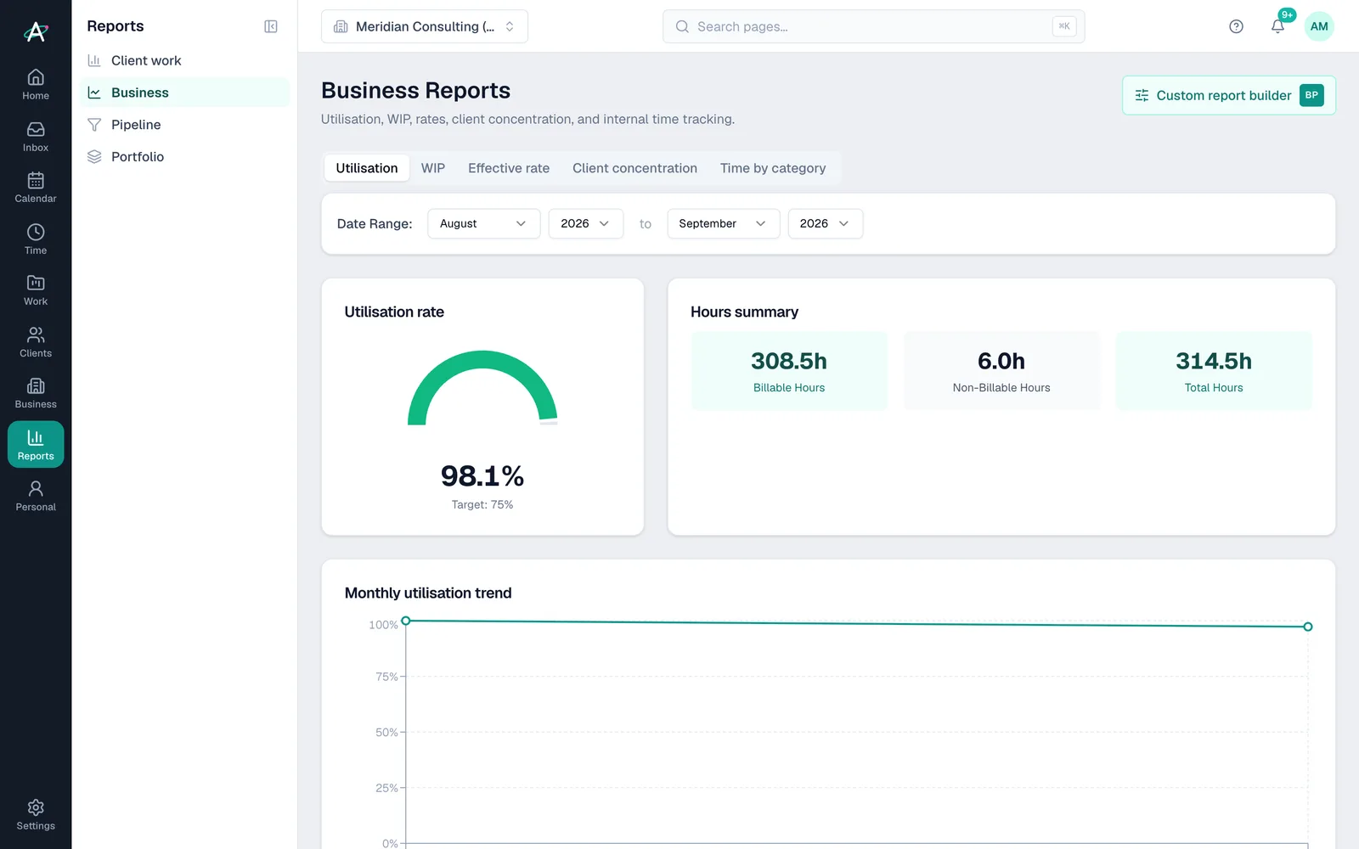The height and width of the screenshot is (849, 1359).
Task: Open the end year 2026 dropdown
Action: (826, 223)
